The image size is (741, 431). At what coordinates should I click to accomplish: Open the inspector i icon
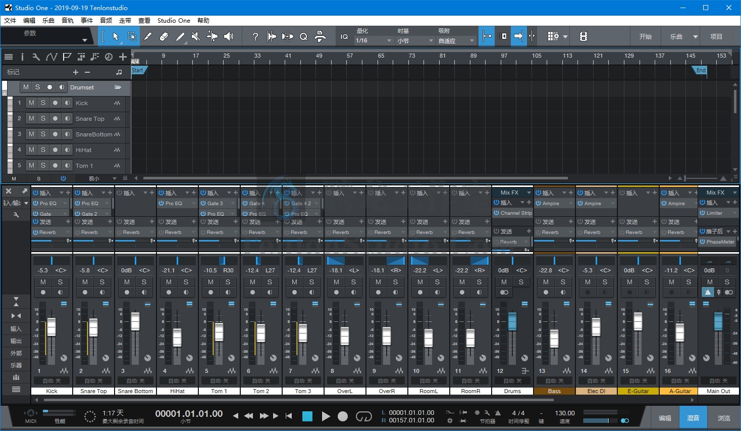(x=22, y=57)
